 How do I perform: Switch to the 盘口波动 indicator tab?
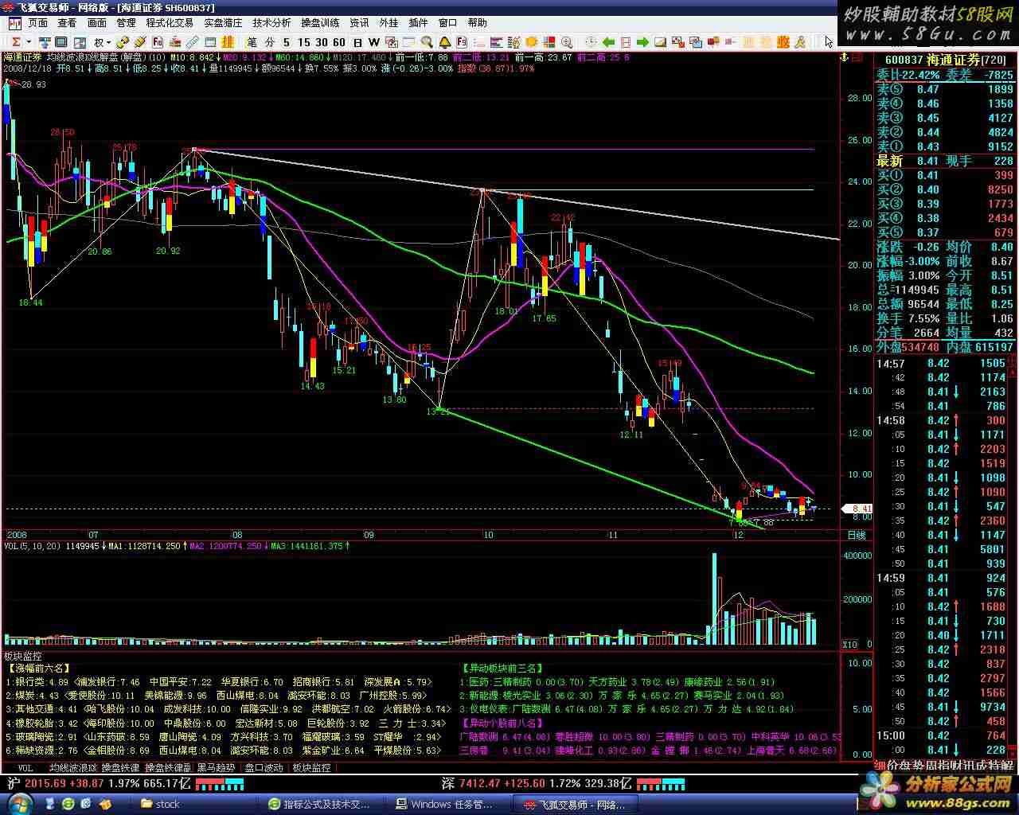pos(264,768)
